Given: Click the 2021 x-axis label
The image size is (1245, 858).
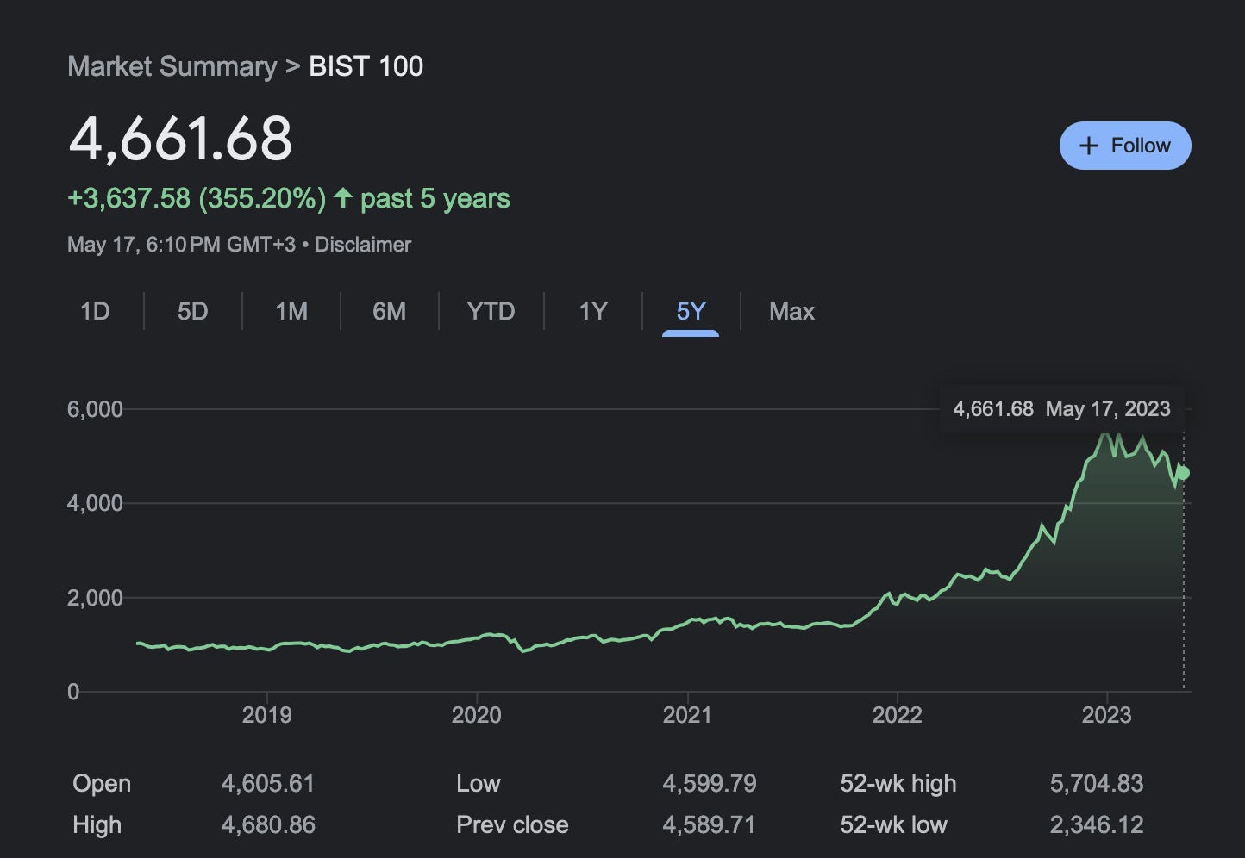Looking at the screenshot, I should (687, 715).
